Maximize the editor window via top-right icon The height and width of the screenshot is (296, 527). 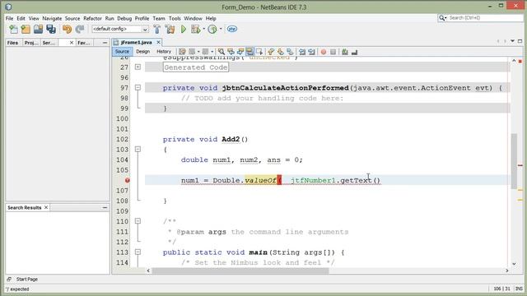click(520, 41)
